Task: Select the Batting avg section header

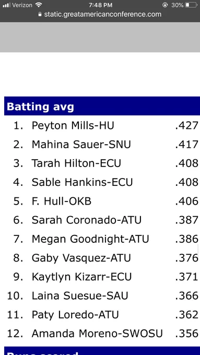Action: 102,106
